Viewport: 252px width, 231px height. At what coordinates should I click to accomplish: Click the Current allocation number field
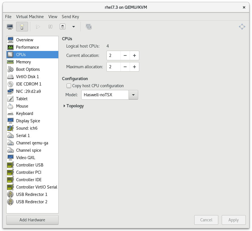[114, 55]
